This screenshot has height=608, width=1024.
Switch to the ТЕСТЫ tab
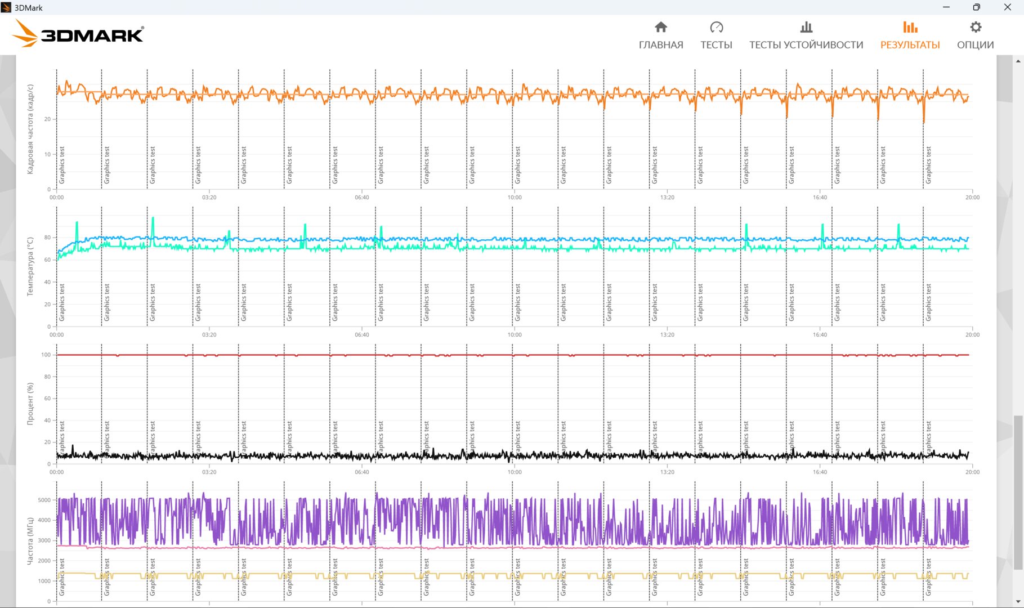716,45
